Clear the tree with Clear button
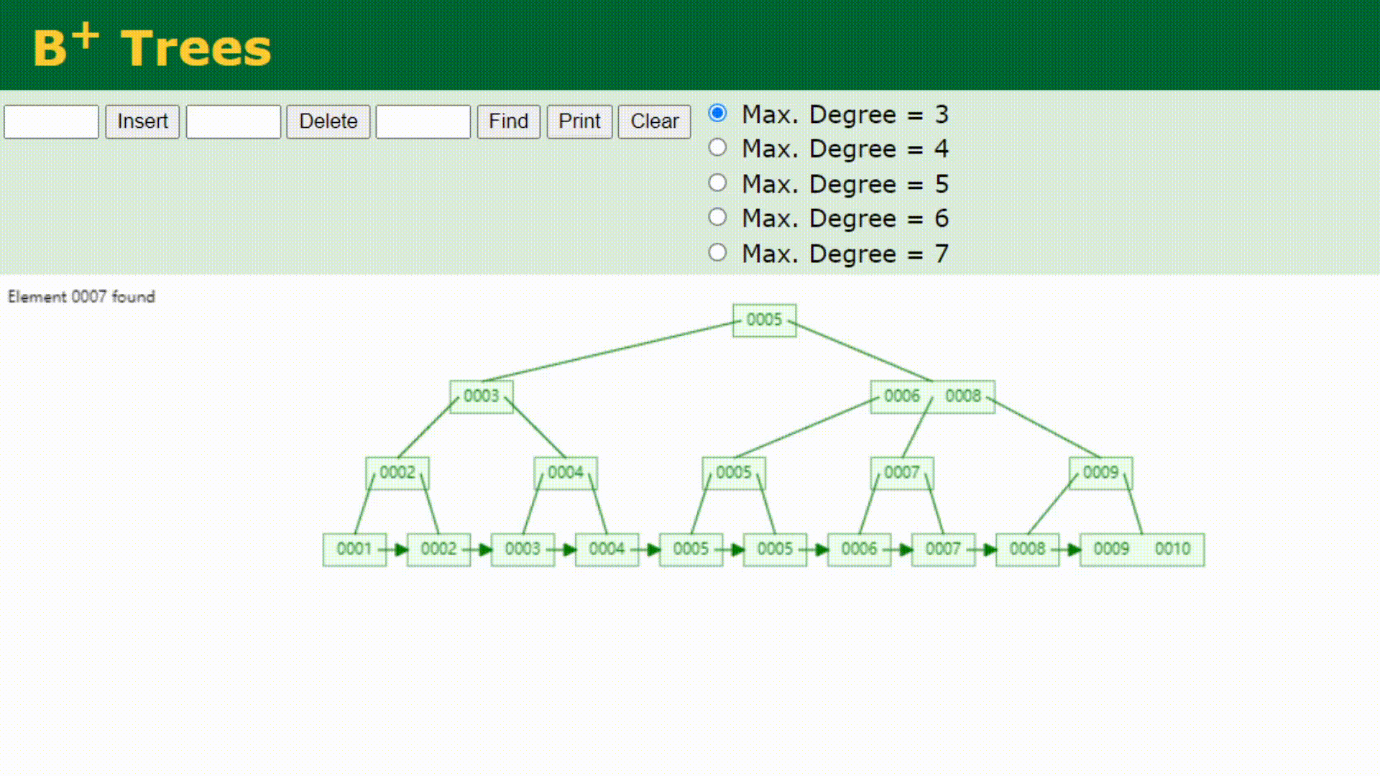 (x=654, y=121)
